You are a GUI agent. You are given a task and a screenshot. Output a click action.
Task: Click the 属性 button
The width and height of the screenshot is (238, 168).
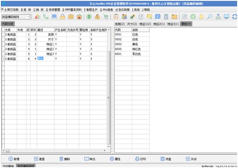pos(115,159)
